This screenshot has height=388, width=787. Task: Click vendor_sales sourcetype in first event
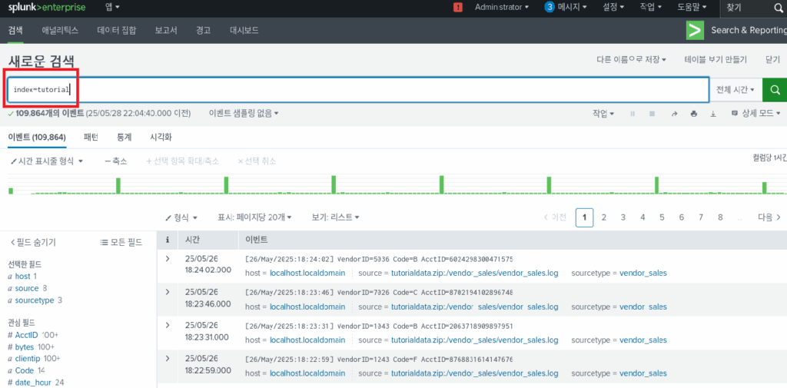[x=643, y=273]
